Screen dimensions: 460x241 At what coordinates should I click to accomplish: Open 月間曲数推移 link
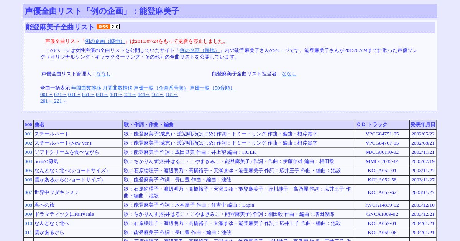(x=118, y=88)
